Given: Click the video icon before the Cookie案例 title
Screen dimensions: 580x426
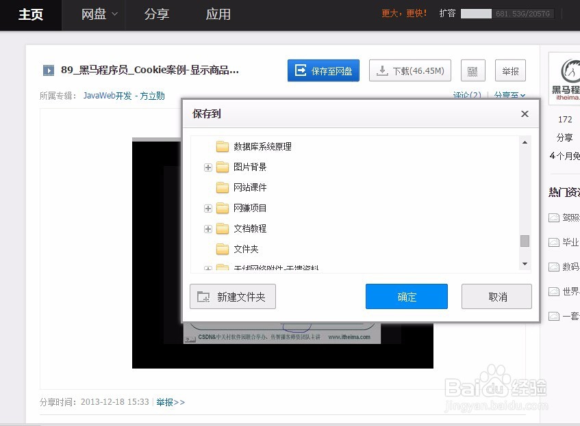Looking at the screenshot, I should pyautogui.click(x=47, y=70).
